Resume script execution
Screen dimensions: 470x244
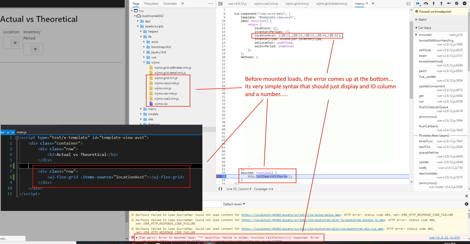tap(418, 3)
